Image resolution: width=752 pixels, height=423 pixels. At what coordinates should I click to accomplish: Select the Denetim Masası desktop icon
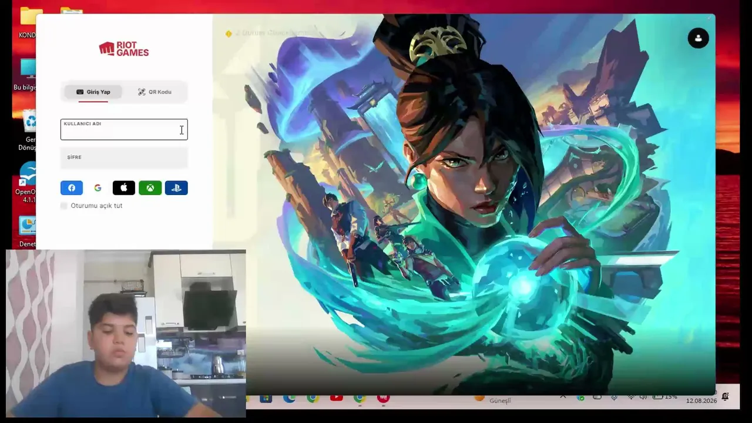pos(27,231)
